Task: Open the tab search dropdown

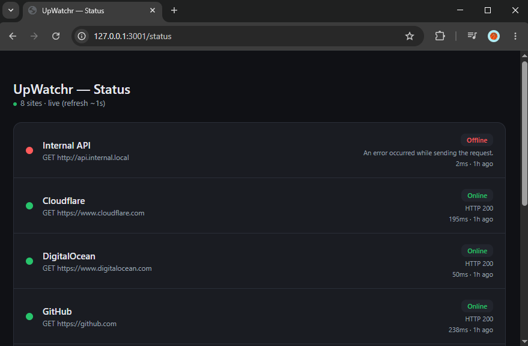Action: [11, 10]
